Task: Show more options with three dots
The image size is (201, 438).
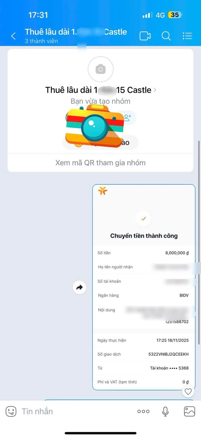Action: click(x=143, y=411)
